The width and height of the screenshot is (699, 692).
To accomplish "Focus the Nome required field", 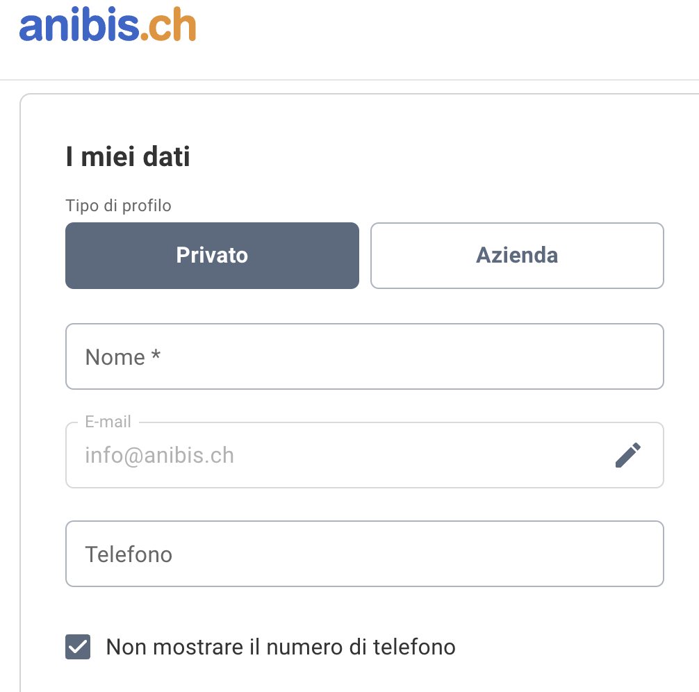I will click(x=365, y=356).
